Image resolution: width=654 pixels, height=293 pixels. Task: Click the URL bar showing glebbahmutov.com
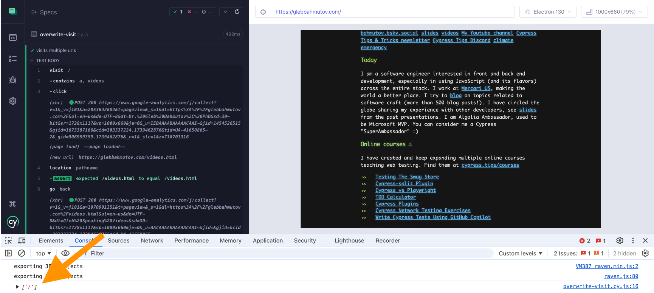coord(392,12)
